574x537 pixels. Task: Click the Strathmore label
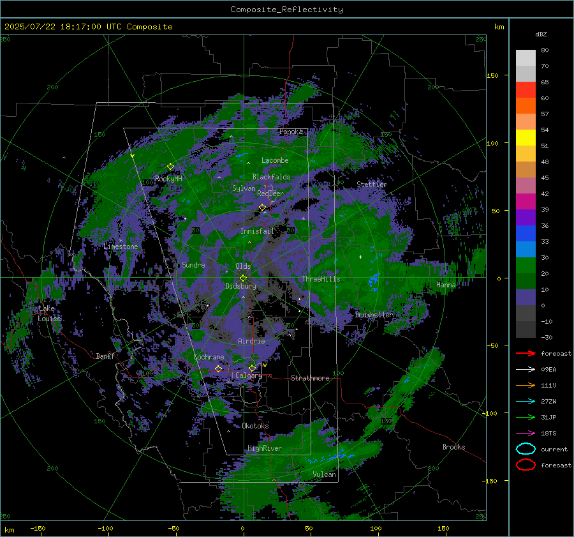coord(310,378)
